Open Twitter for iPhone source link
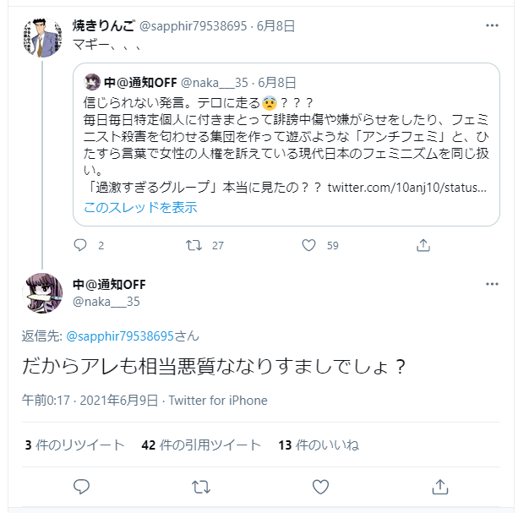518x513 pixels. pyautogui.click(x=218, y=401)
